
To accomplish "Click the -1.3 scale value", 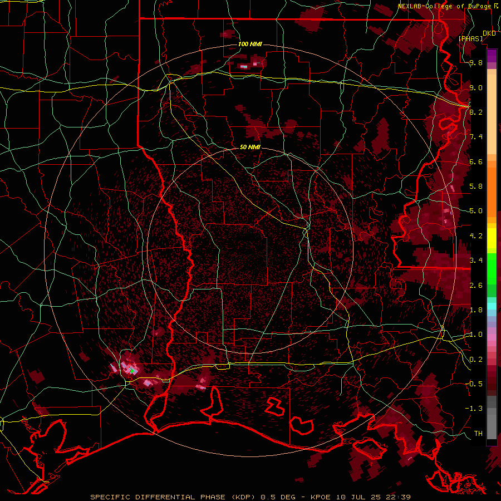I will [474, 409].
